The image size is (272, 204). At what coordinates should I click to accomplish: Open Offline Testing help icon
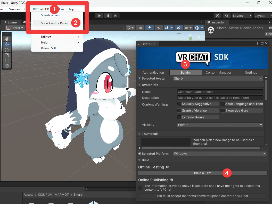click(x=167, y=167)
